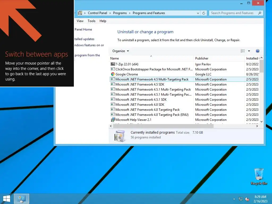Expand arrow before Control Panel breadcrumb
Image resolution: width=272 pixels, height=204 pixels.
(x=85, y=13)
